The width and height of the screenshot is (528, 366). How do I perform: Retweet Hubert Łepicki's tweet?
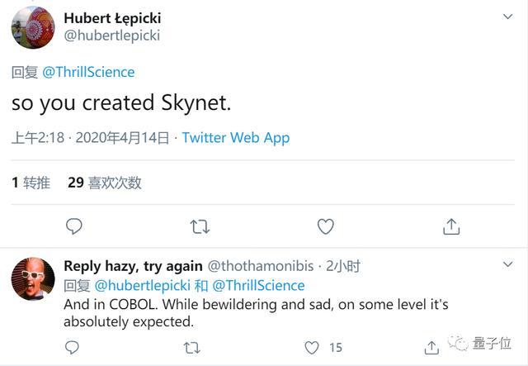(200, 226)
